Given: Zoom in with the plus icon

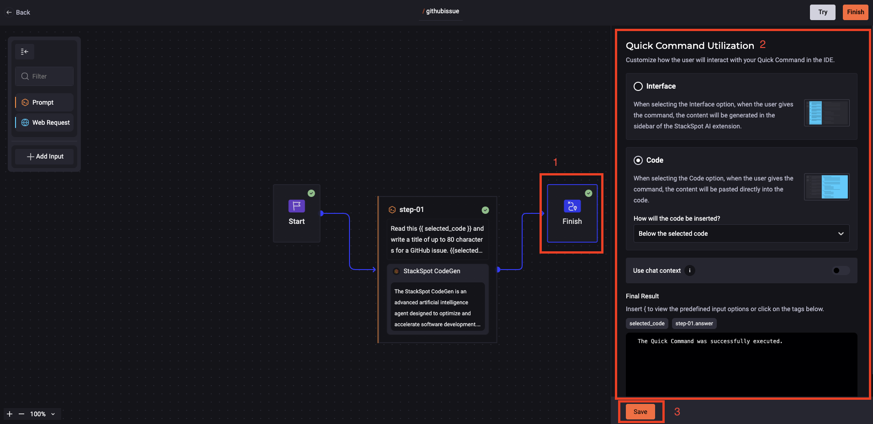Looking at the screenshot, I should [x=10, y=414].
